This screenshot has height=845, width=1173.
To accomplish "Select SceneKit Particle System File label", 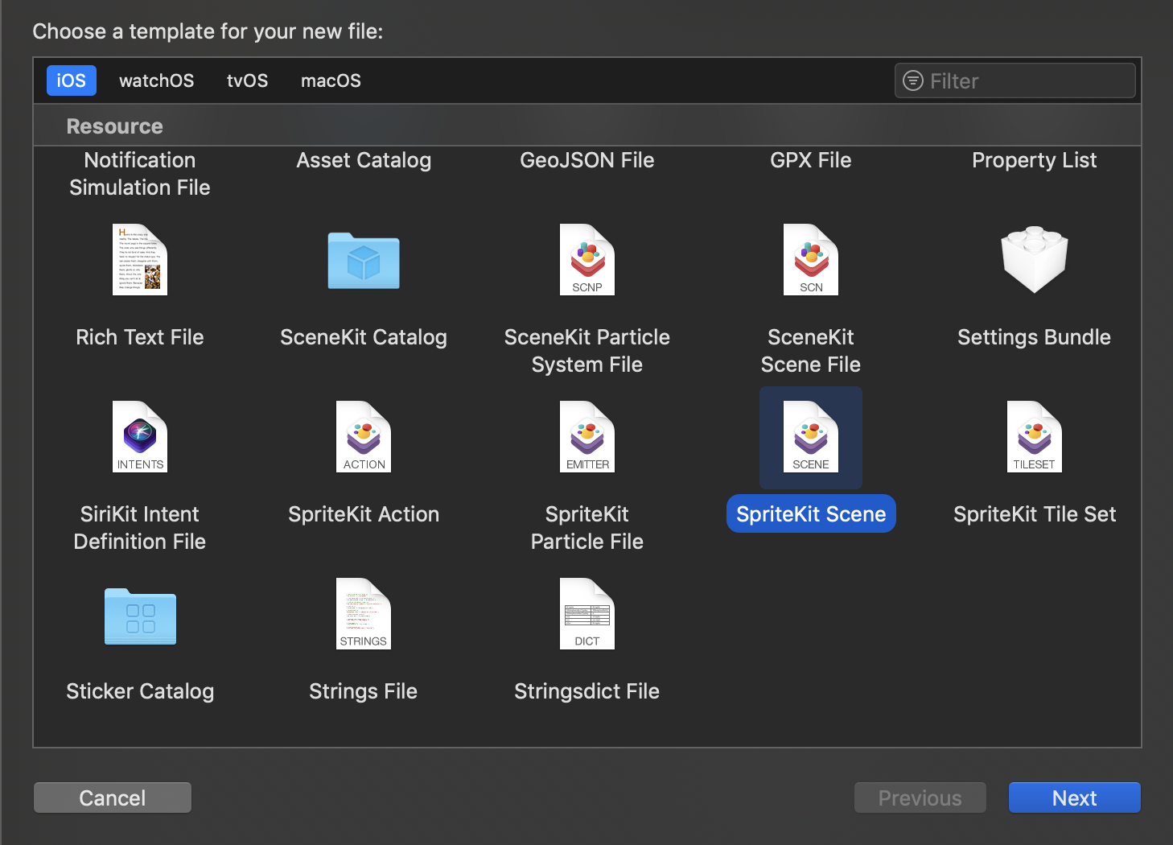I will (x=587, y=351).
